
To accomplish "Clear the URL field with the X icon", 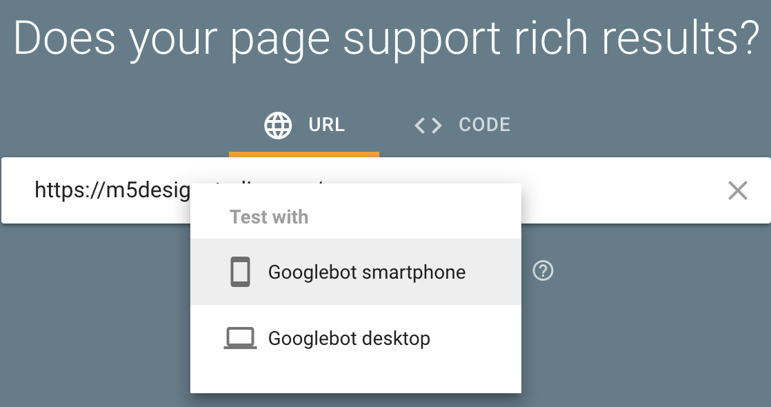I will tap(738, 190).
